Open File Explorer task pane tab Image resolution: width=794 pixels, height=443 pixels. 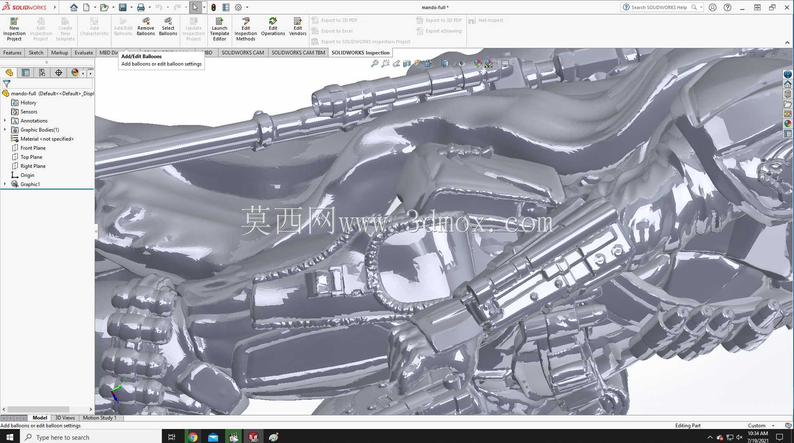coord(788,104)
